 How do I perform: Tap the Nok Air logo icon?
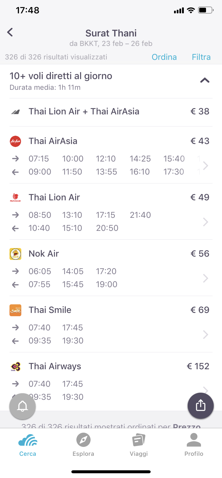[x=15, y=254]
